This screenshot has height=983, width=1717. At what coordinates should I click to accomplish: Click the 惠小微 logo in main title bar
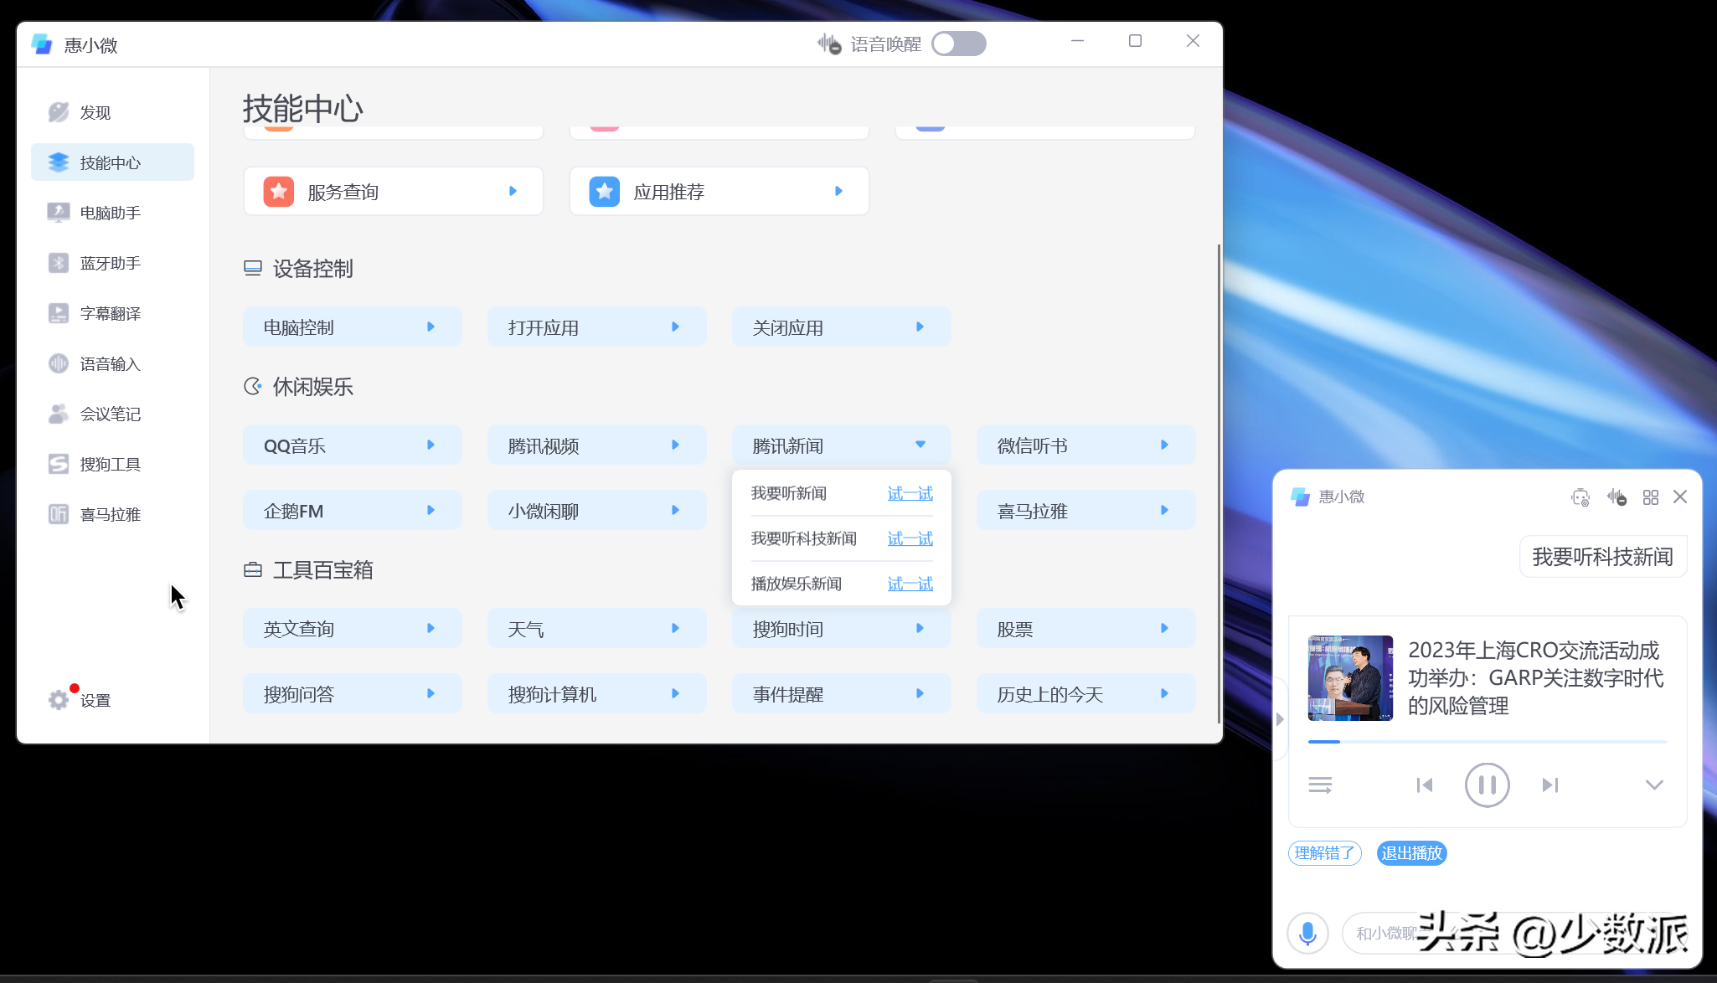(42, 44)
